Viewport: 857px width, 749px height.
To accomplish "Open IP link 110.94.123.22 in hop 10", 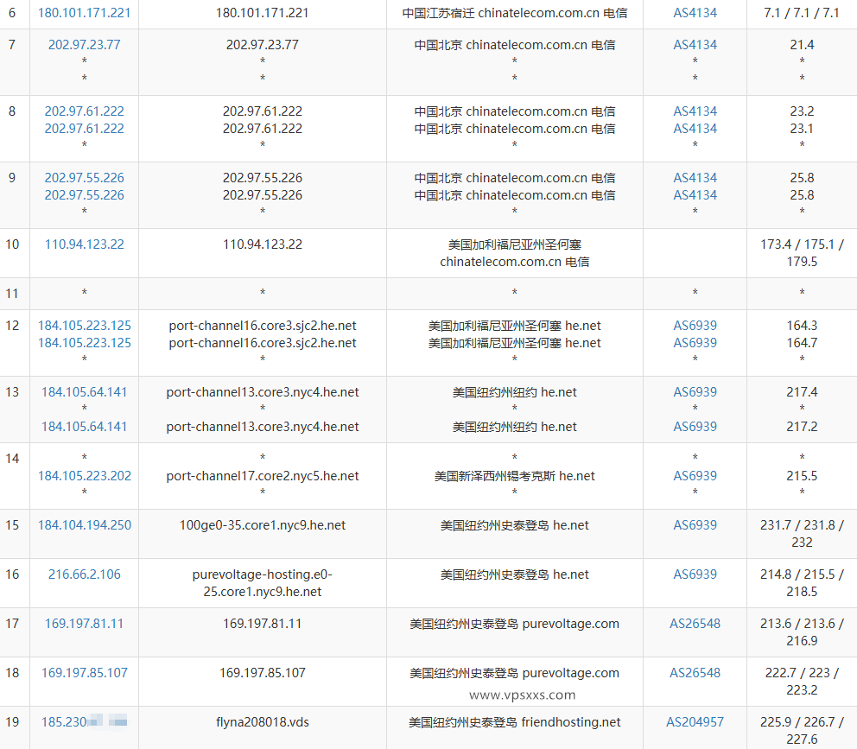I will coord(84,244).
